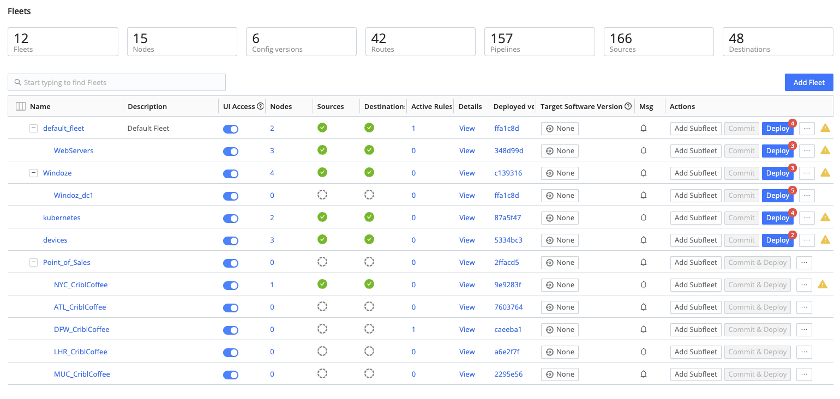Open the more options menu for kubernetes

point(807,218)
